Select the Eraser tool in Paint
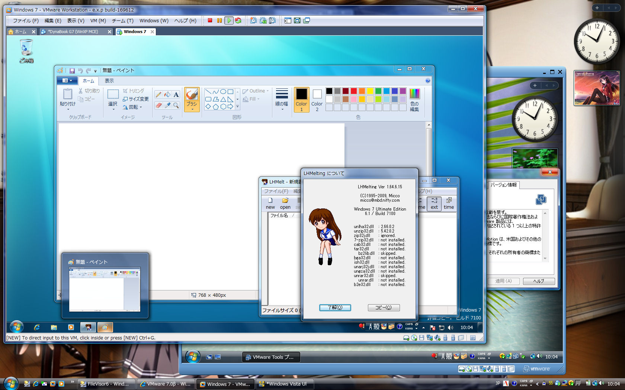Screen dimensions: 625x390 [158, 105]
